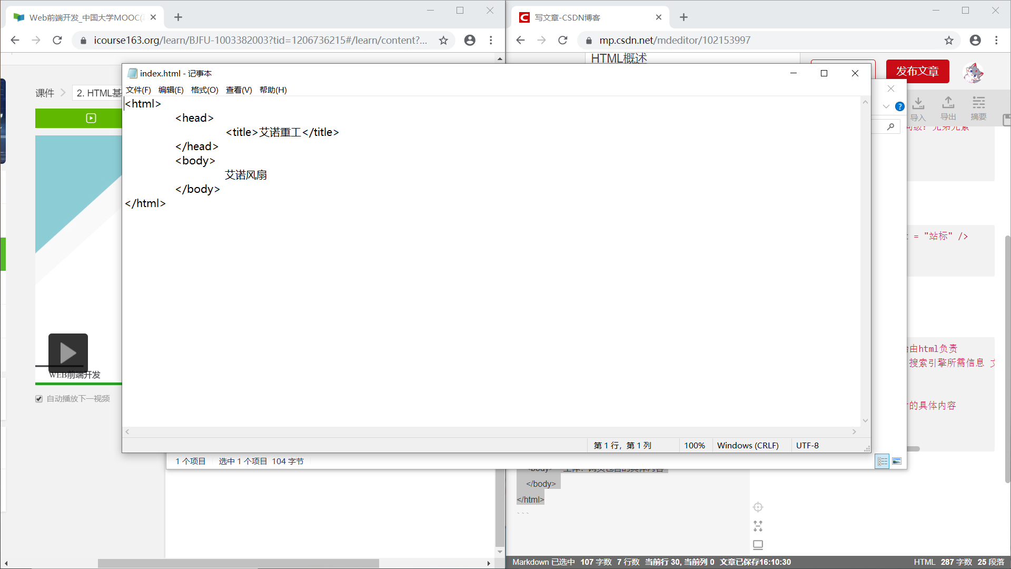The image size is (1011, 569).
Task: Go back in the icourse163 browser window
Action: (x=15, y=40)
